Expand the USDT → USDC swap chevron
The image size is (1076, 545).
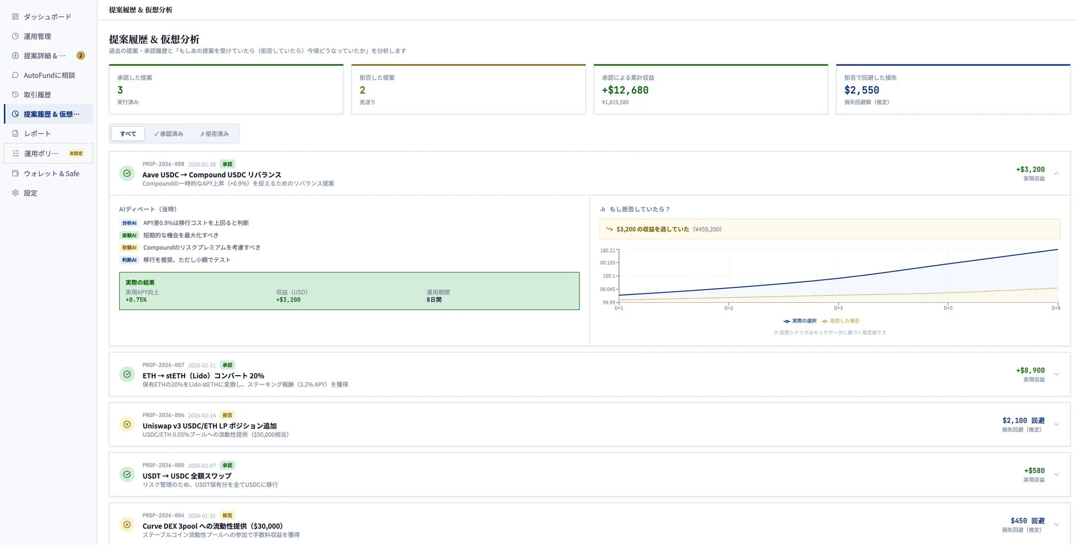tap(1056, 474)
